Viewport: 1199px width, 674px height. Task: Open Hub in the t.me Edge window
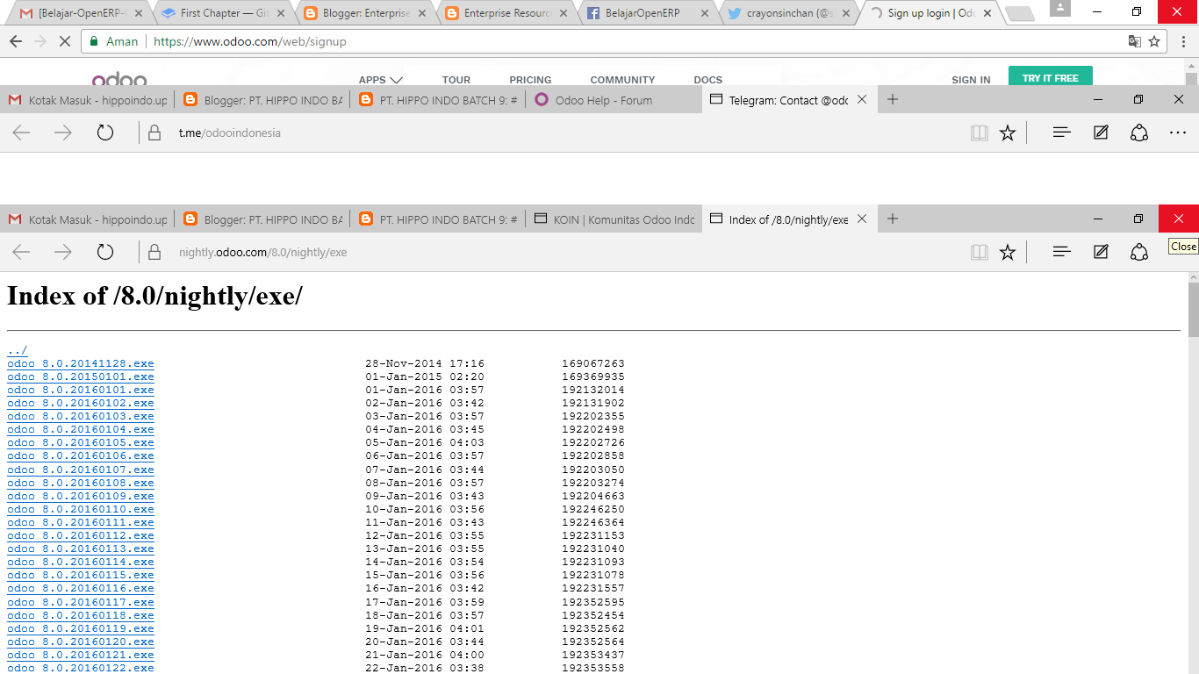tap(1061, 133)
